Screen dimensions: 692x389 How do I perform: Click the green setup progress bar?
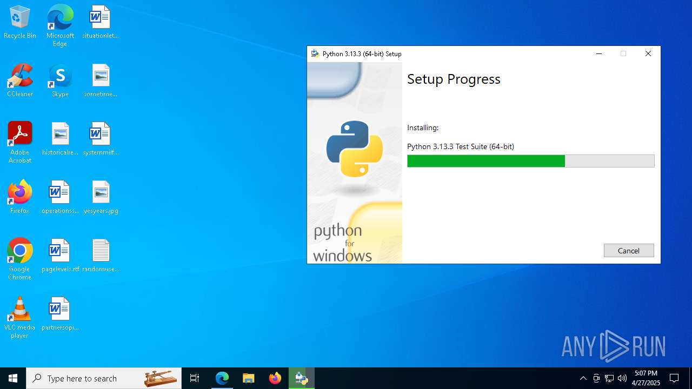coord(530,161)
